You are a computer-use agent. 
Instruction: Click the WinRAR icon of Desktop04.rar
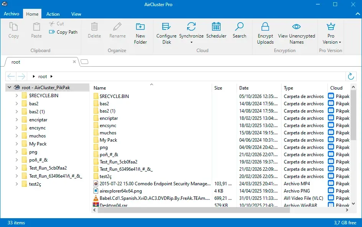coord(96,205)
